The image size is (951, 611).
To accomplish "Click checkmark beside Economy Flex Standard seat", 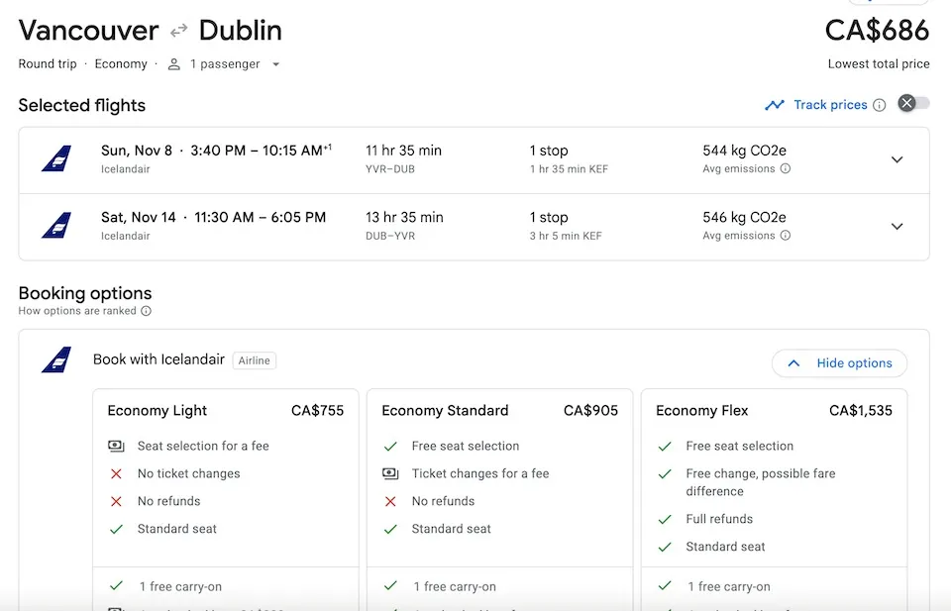I will pos(664,548).
